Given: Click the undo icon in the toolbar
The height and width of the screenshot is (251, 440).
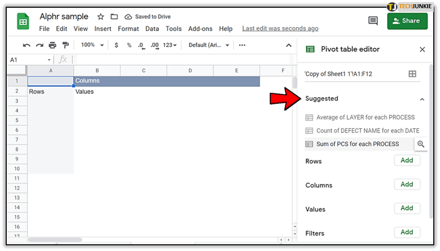Looking at the screenshot, I should click(27, 45).
